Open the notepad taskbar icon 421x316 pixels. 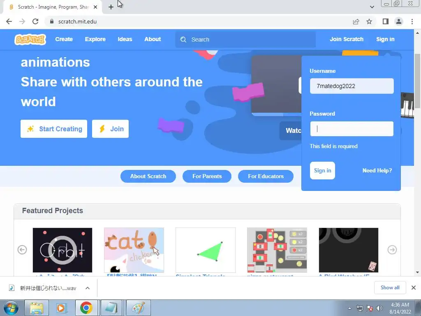tap(111, 308)
